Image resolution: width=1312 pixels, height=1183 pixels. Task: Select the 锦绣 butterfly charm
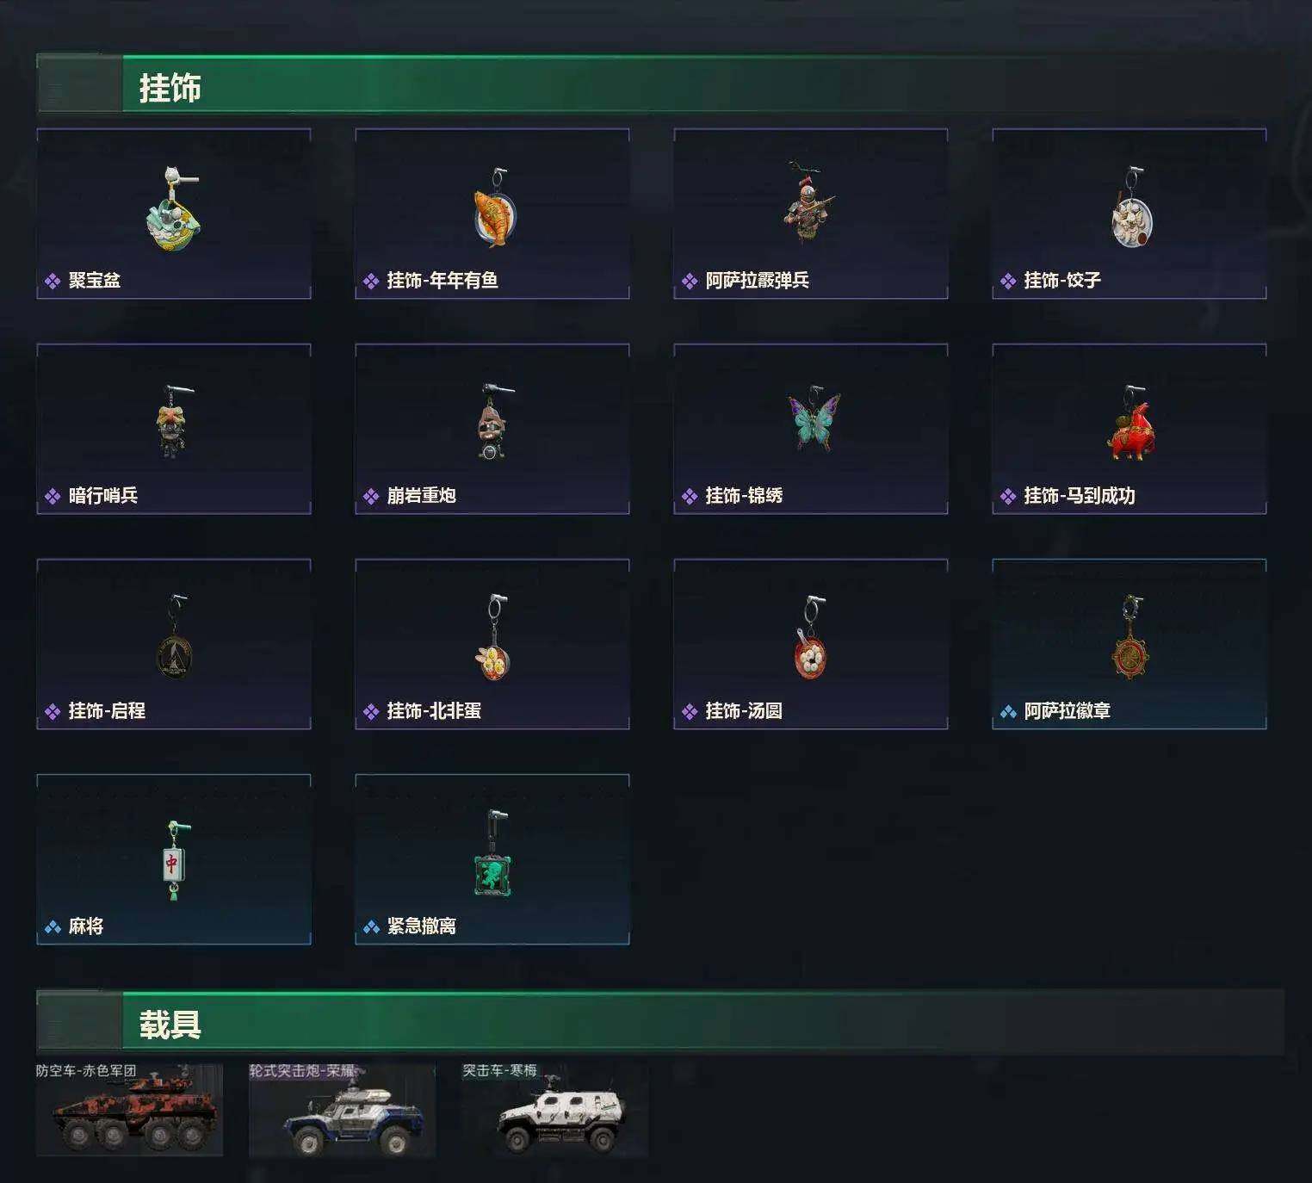click(813, 418)
